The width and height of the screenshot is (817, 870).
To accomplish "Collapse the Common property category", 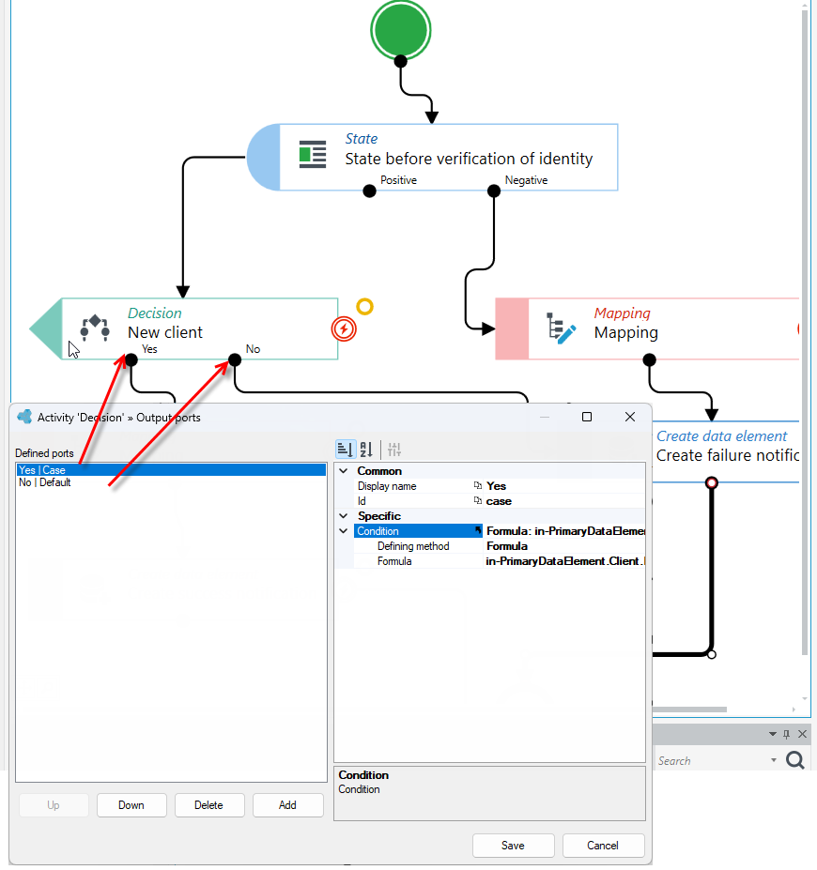I will pos(344,471).
